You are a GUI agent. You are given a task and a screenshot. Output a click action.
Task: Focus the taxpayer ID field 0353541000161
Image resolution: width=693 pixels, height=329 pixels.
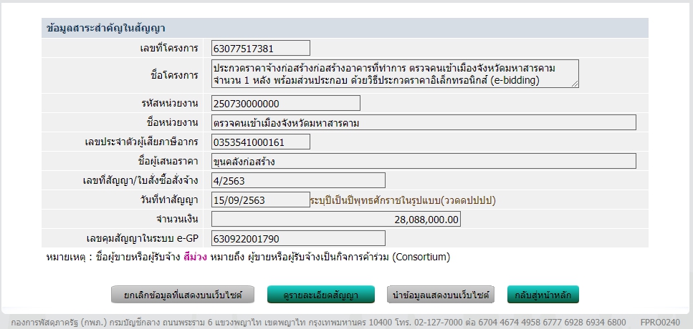(x=261, y=142)
